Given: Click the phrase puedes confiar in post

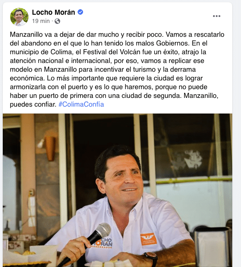Looking at the screenshot, I should pos(33,104).
